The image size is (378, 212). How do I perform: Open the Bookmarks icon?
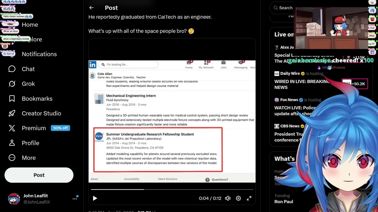[12, 99]
